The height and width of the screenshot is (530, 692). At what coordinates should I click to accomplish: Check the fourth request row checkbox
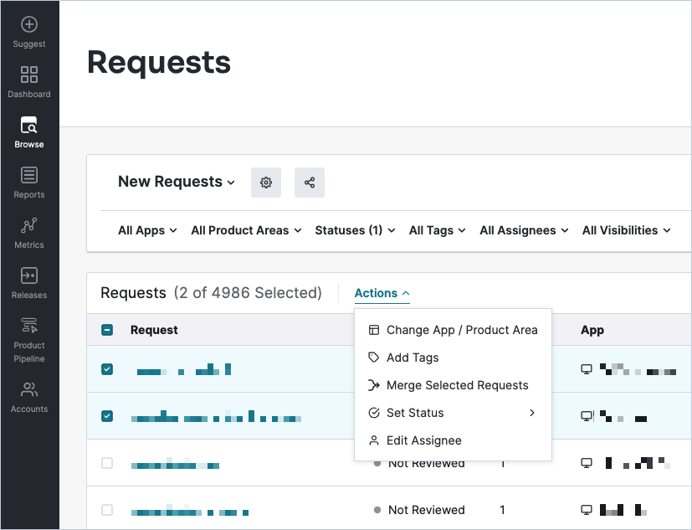click(107, 510)
